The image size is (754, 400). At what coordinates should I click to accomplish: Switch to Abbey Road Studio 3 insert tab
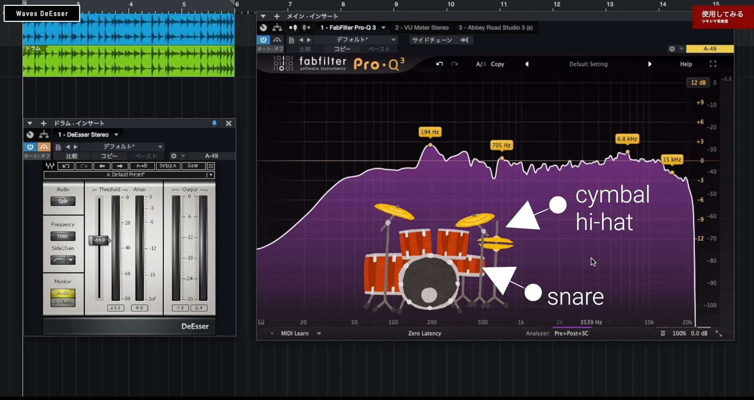(496, 27)
